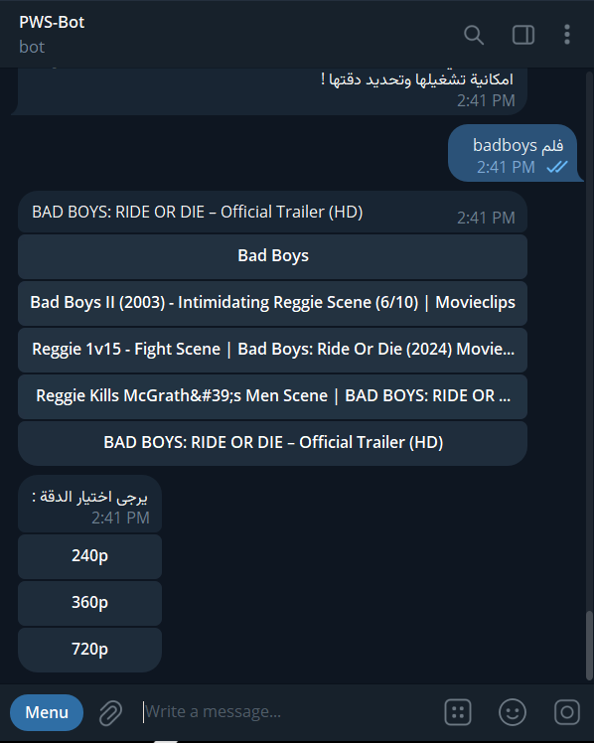Choose Bad Boys II Intimidating Reggie Scene
594x743 pixels.
(272, 303)
